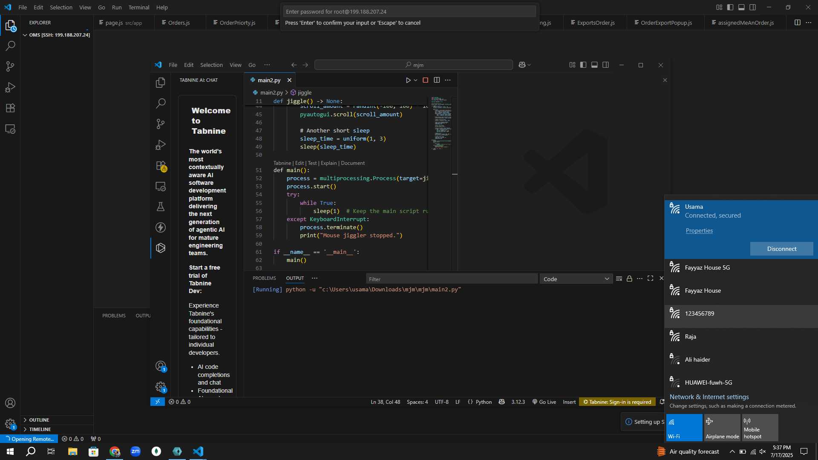Open Remote Explorer in the back VS Code window
The image size is (818, 460).
click(x=10, y=129)
